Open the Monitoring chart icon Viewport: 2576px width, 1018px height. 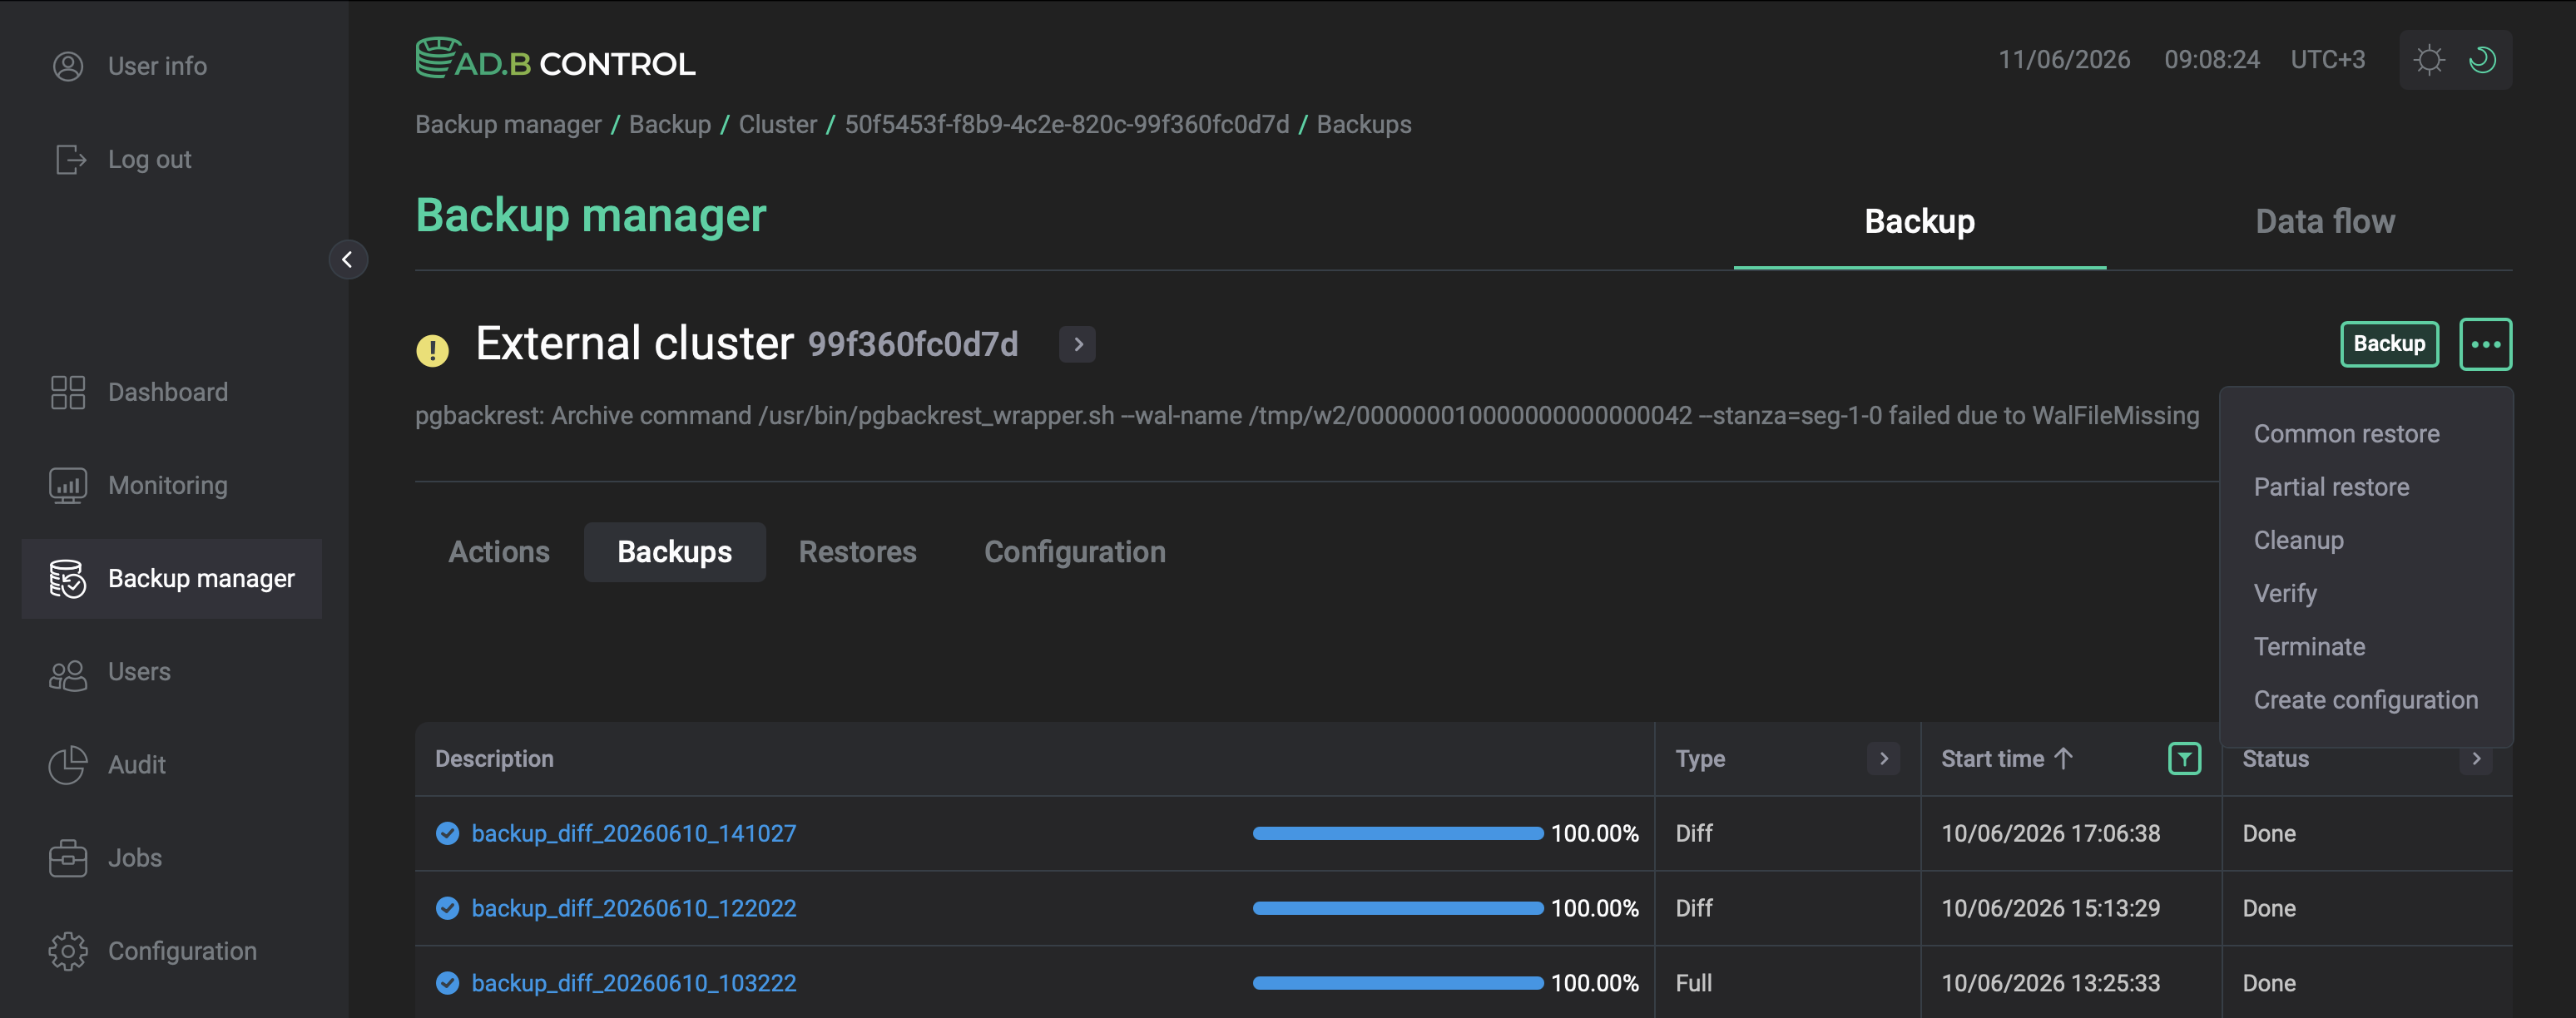68,485
